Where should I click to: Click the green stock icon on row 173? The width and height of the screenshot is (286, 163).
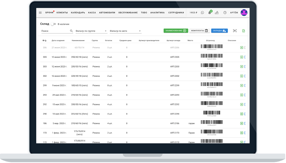pyautogui.click(x=242, y=133)
